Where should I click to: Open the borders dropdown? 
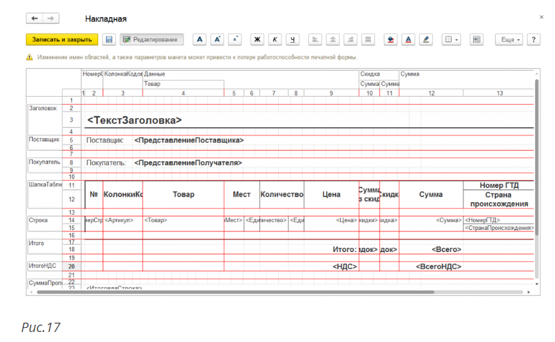click(451, 40)
